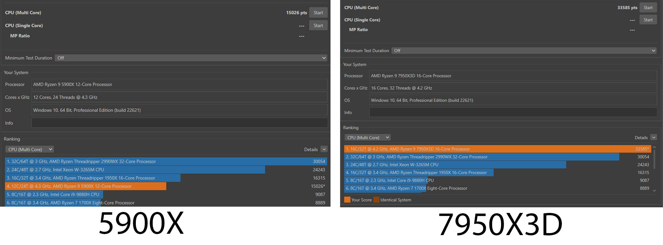Click the 33585* score in 7950X3D ranking

pyautogui.click(x=642, y=149)
